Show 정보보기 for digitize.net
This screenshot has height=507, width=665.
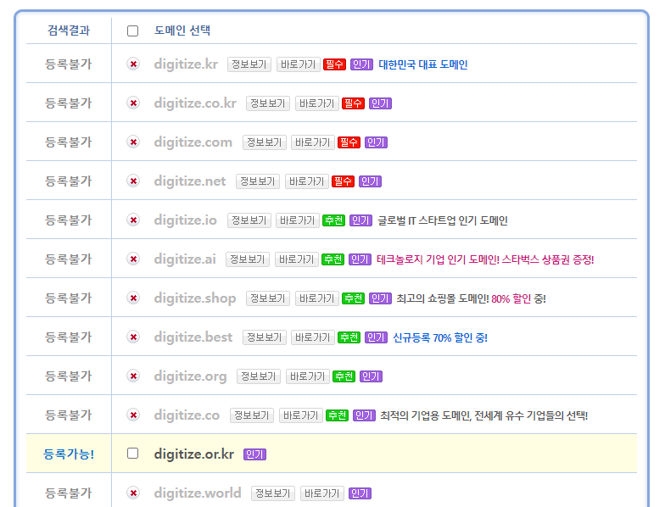click(258, 181)
